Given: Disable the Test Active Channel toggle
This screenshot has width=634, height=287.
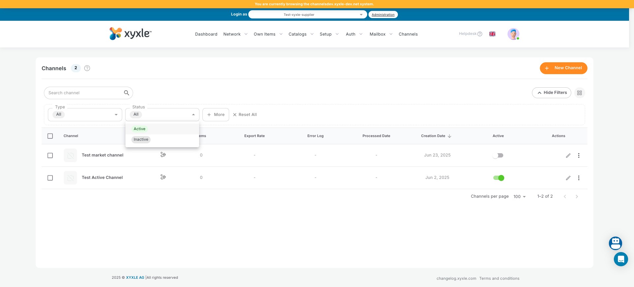Looking at the screenshot, I should (x=498, y=178).
